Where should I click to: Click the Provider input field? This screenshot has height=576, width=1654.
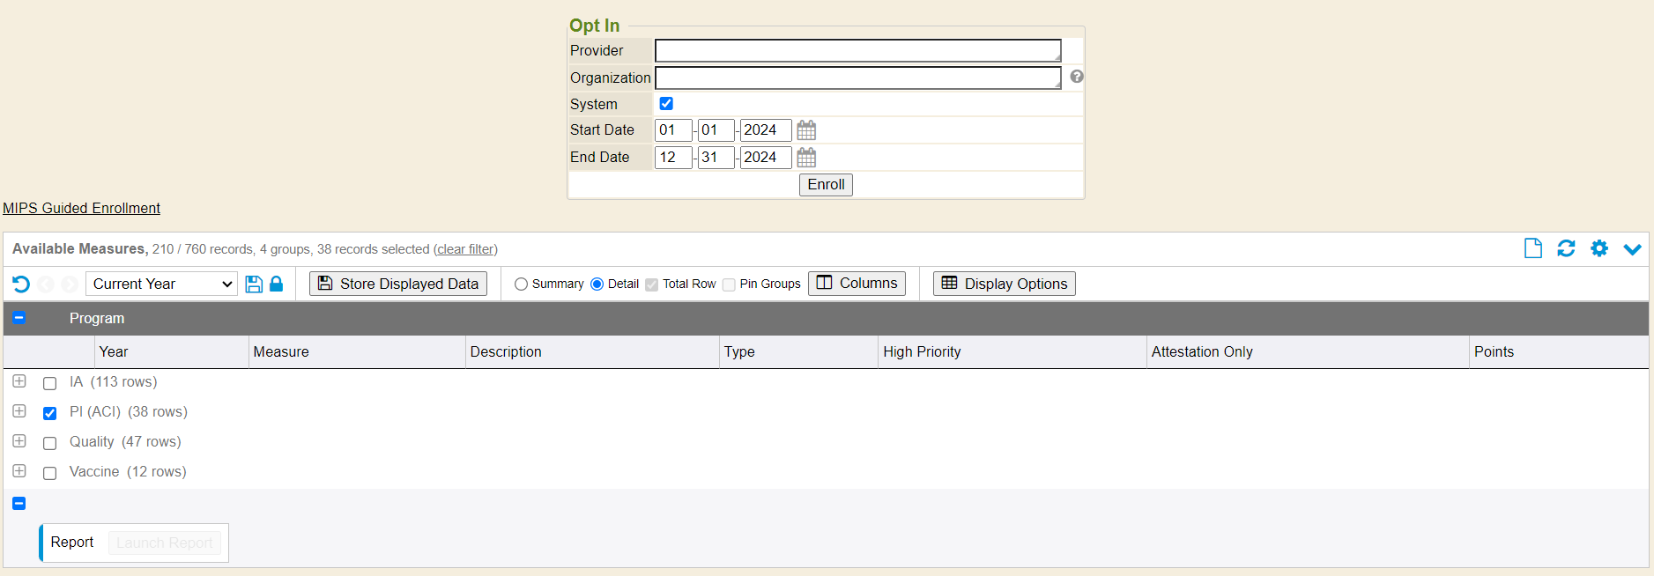(857, 50)
